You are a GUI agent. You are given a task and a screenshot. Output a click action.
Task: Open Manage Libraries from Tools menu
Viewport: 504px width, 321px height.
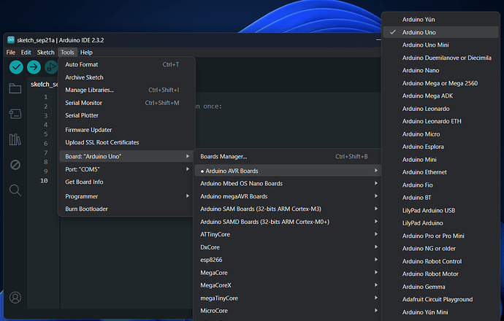pyautogui.click(x=126, y=90)
